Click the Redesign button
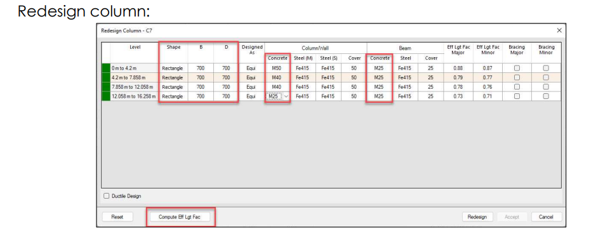 (477, 217)
